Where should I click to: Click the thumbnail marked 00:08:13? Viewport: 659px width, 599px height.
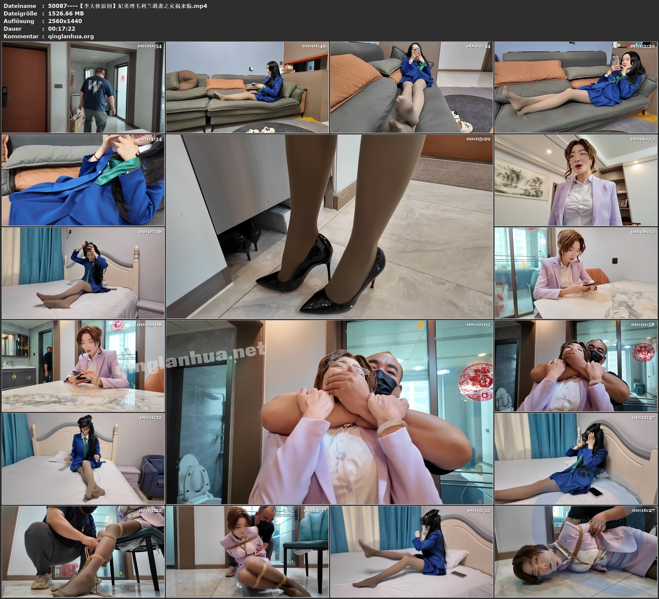[576, 273]
